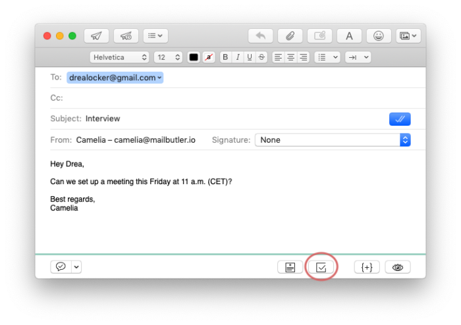This screenshot has width=461, height=325.
Task: Toggle Mailbutler eye preview button
Action: (398, 267)
